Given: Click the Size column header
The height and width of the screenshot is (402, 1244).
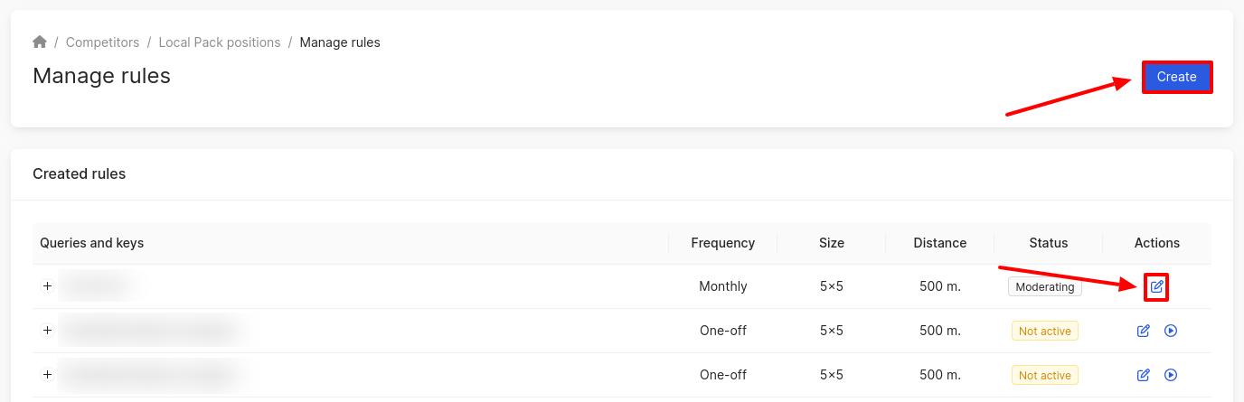Looking at the screenshot, I should pos(831,243).
